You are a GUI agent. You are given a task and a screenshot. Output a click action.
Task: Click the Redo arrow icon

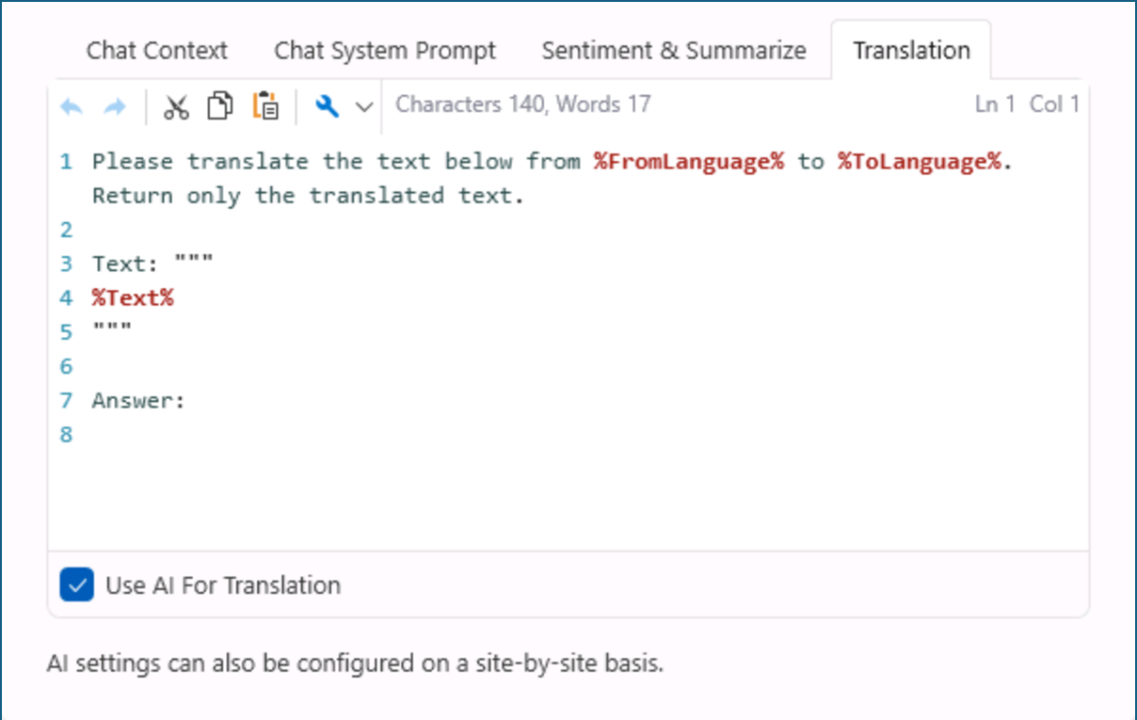point(113,105)
